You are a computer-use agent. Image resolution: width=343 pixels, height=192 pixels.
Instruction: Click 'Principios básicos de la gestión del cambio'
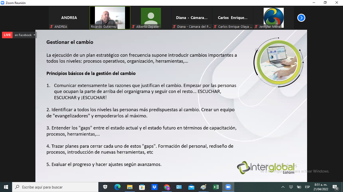tap(91, 73)
